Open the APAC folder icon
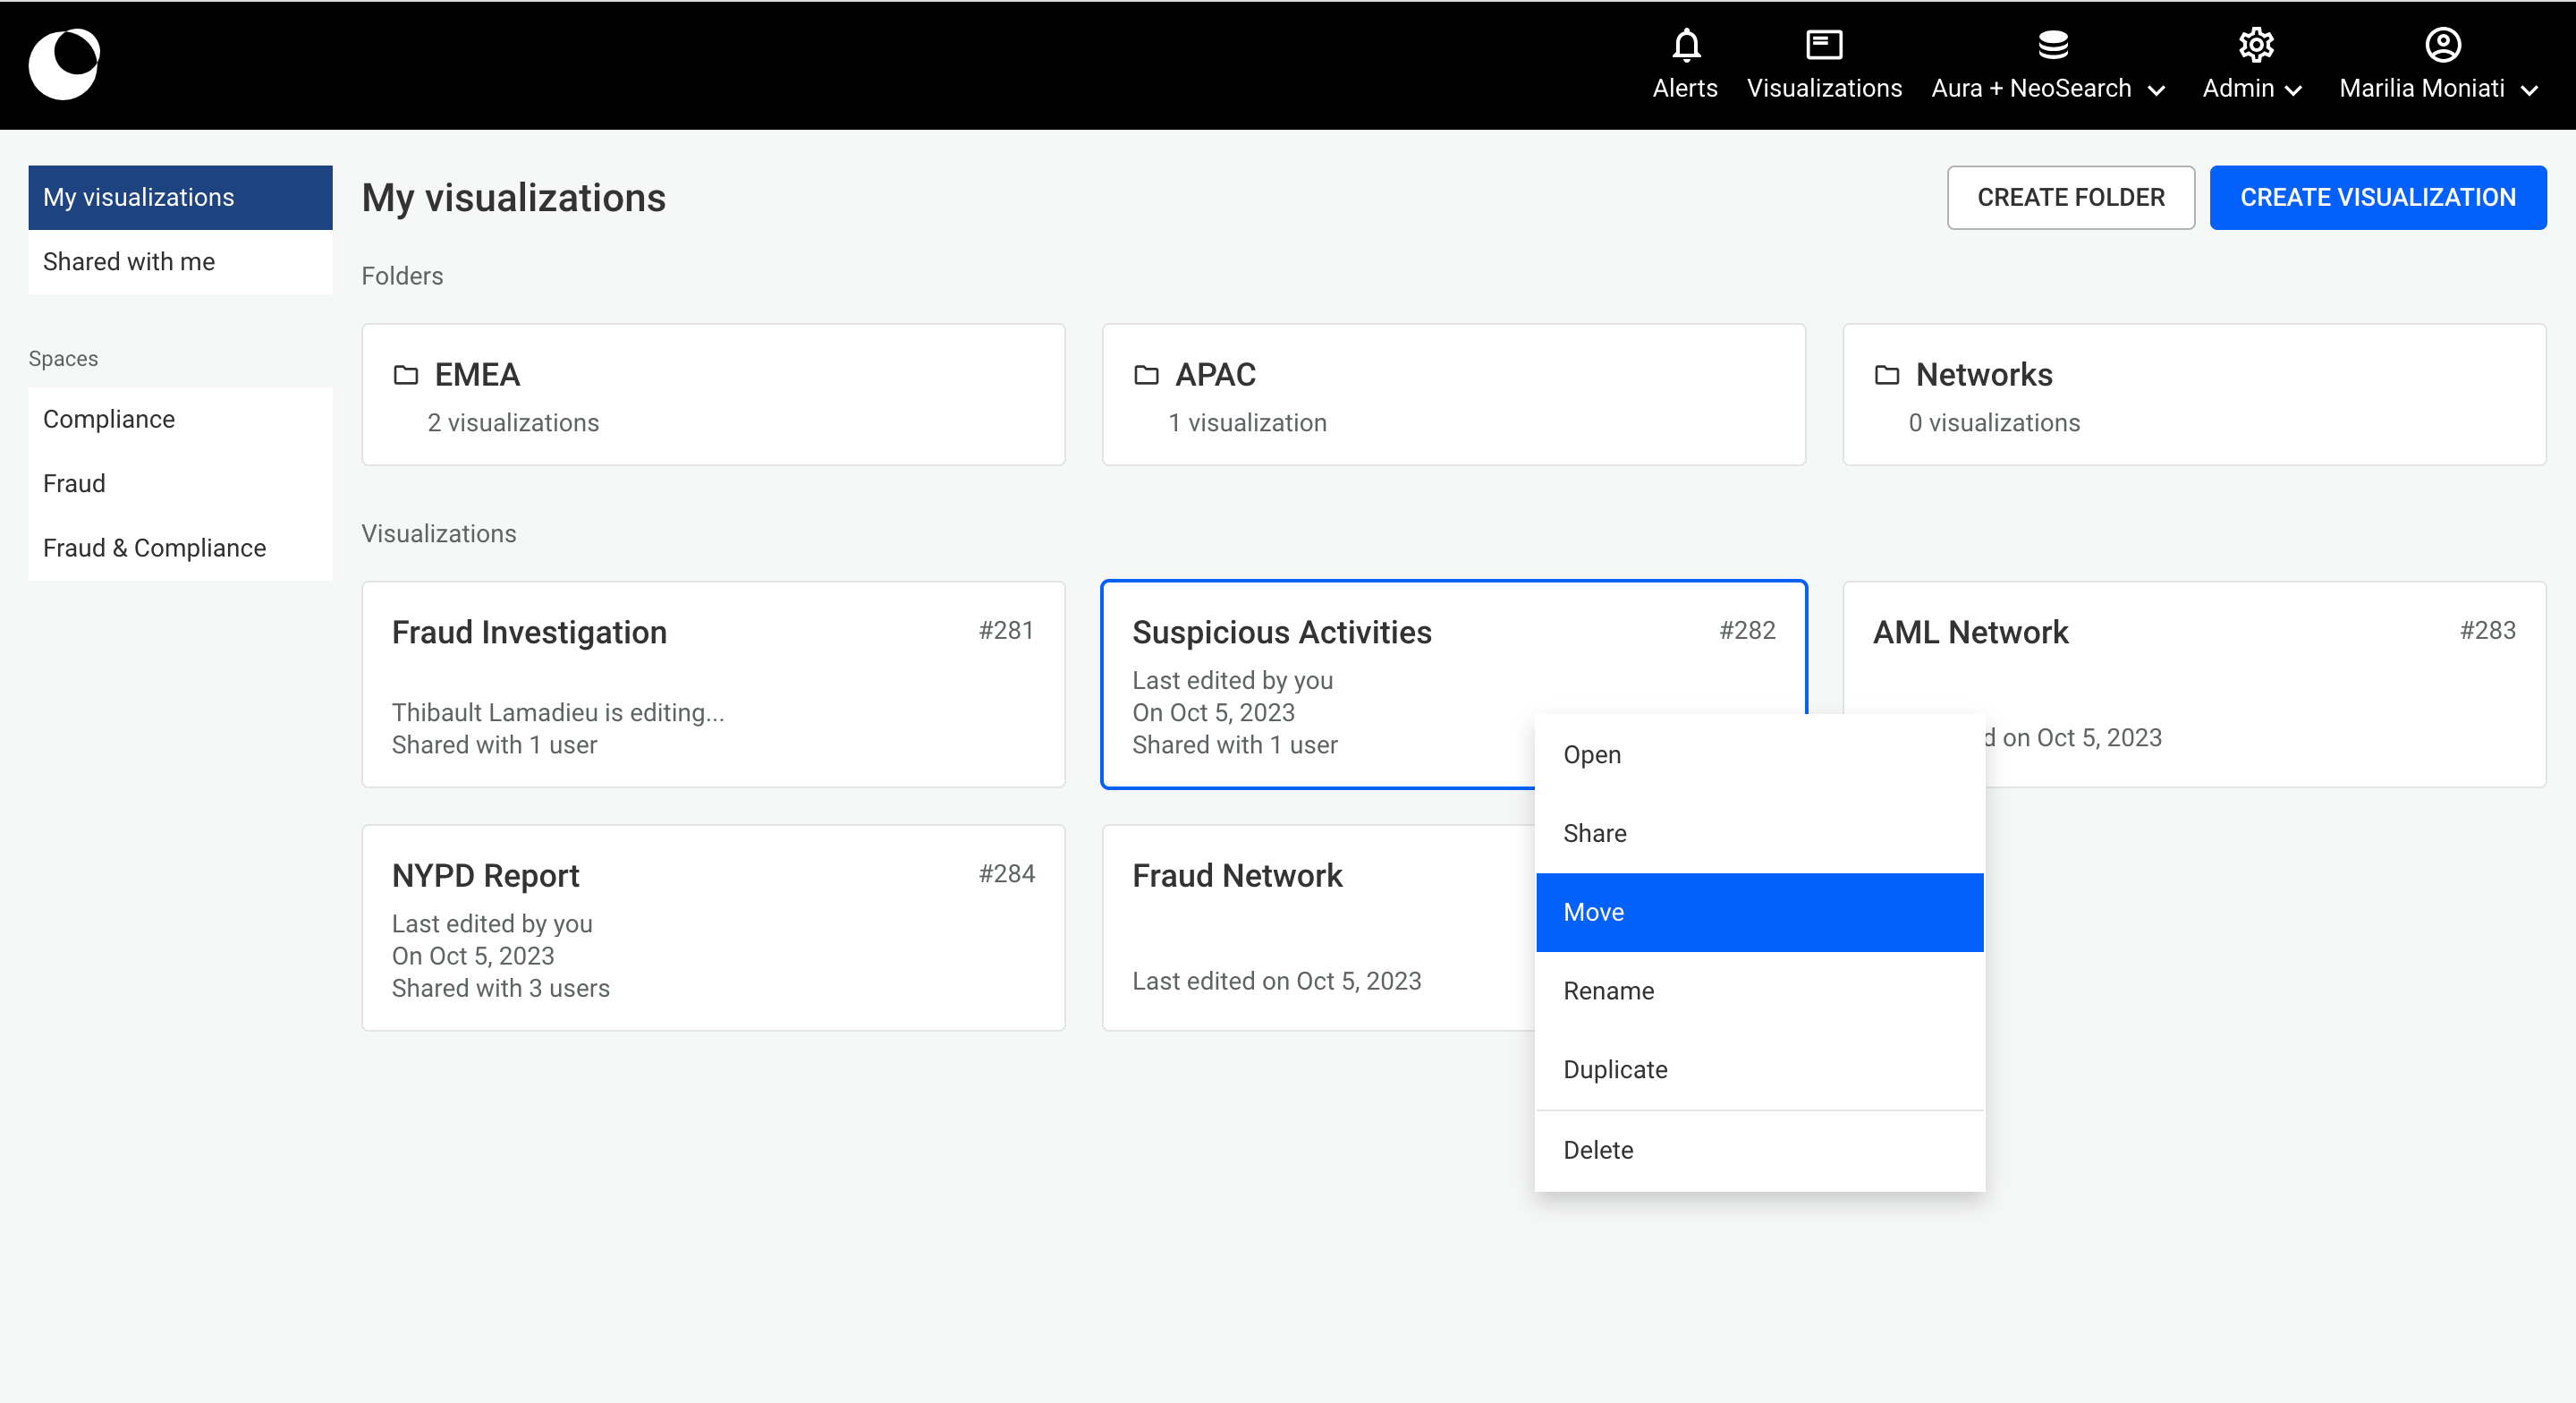This screenshot has width=2576, height=1403. (x=1146, y=375)
